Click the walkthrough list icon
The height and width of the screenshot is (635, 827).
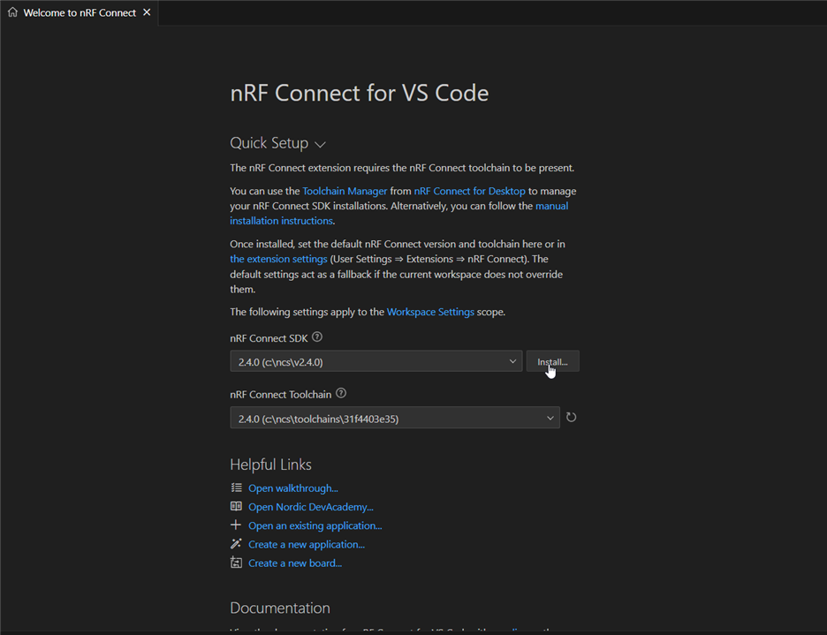click(x=236, y=488)
